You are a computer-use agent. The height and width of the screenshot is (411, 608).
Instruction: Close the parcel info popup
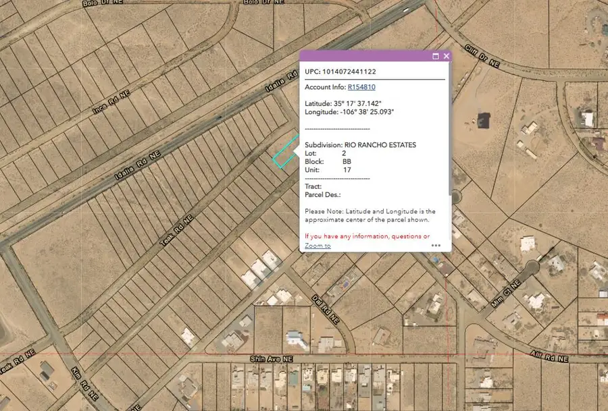click(447, 56)
